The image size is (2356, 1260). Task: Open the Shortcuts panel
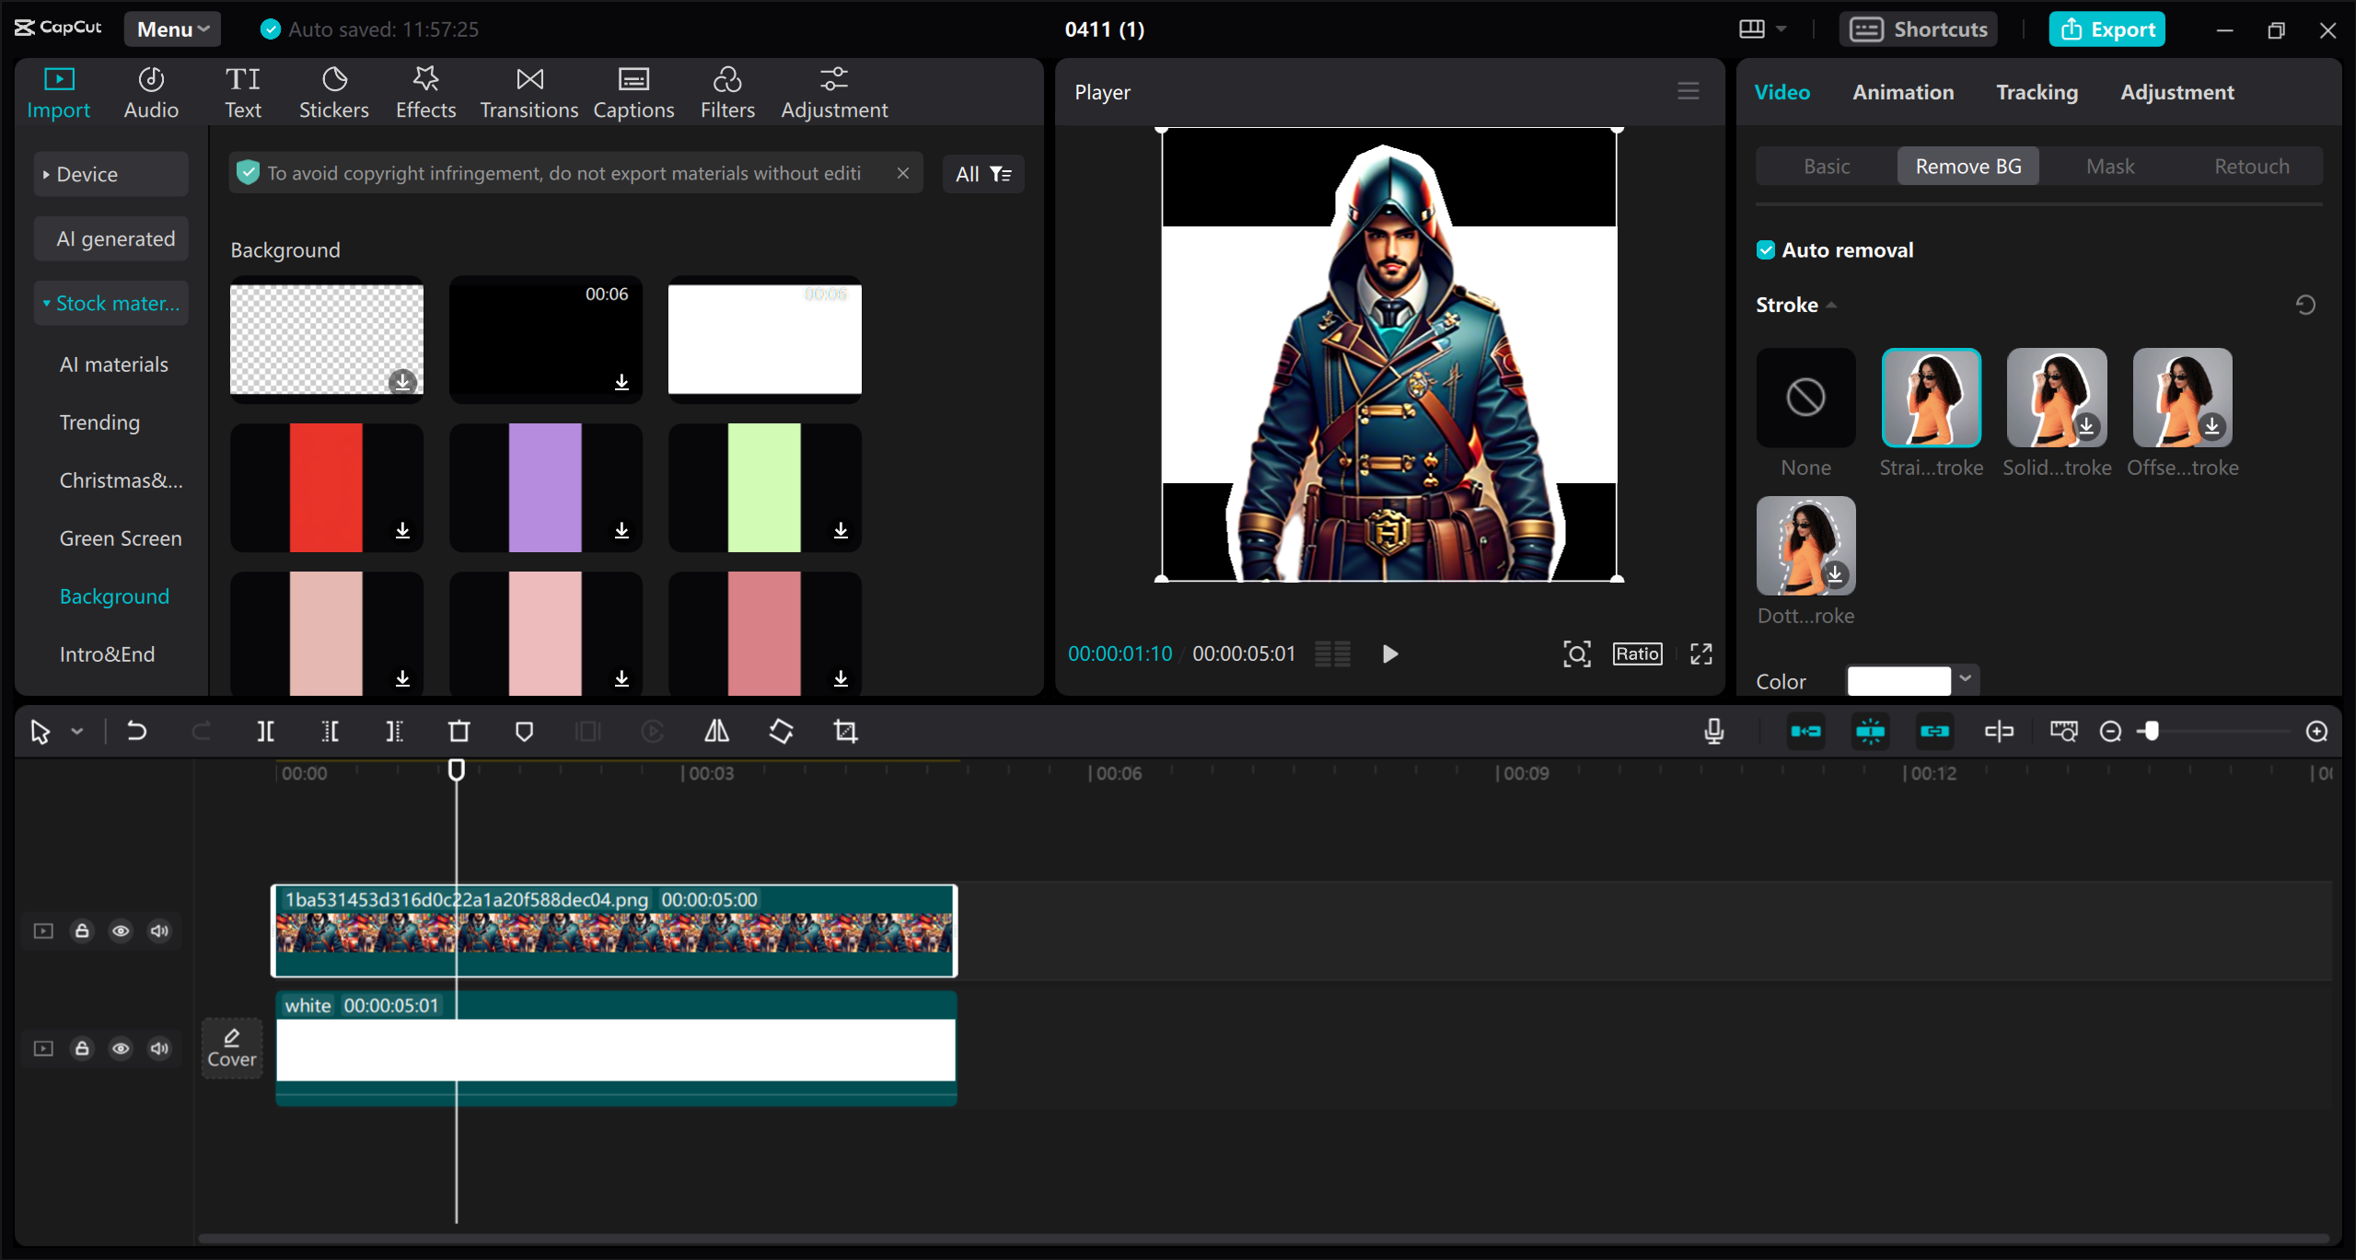[x=1918, y=29]
